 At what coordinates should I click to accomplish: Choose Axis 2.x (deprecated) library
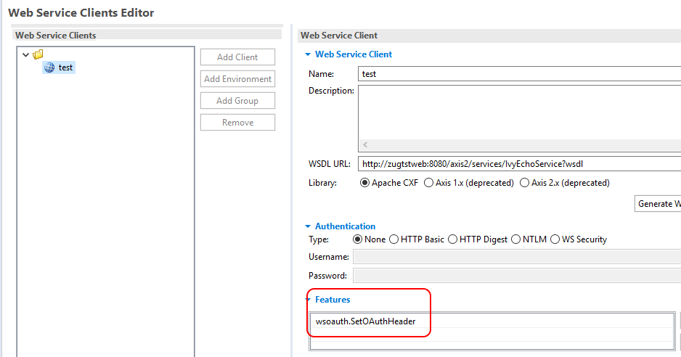click(x=525, y=183)
